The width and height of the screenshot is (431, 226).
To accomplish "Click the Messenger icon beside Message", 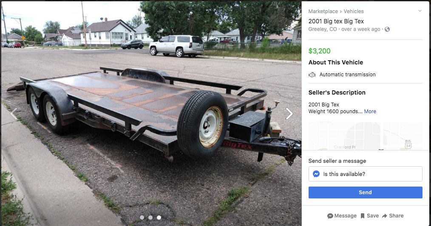I will [x=330, y=216].
